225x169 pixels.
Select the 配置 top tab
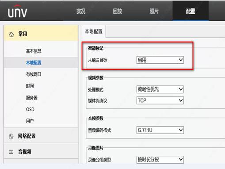click(x=191, y=11)
